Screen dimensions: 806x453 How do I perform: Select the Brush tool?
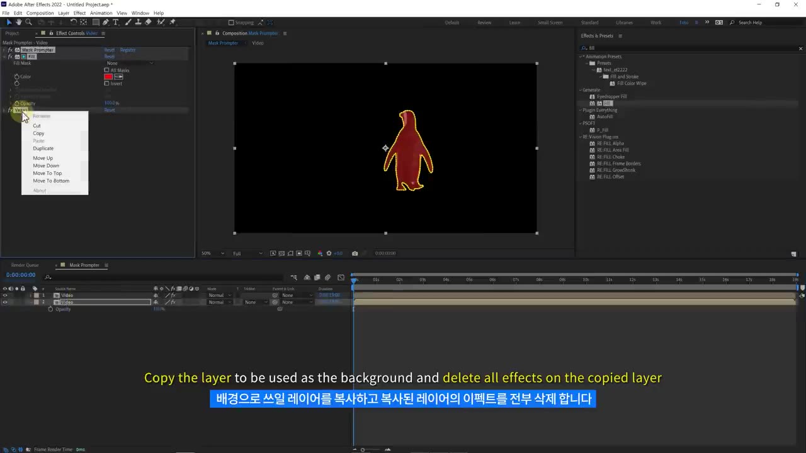coord(128,22)
